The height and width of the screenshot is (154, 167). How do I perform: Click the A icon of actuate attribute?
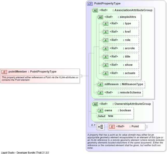pos(105,73)
